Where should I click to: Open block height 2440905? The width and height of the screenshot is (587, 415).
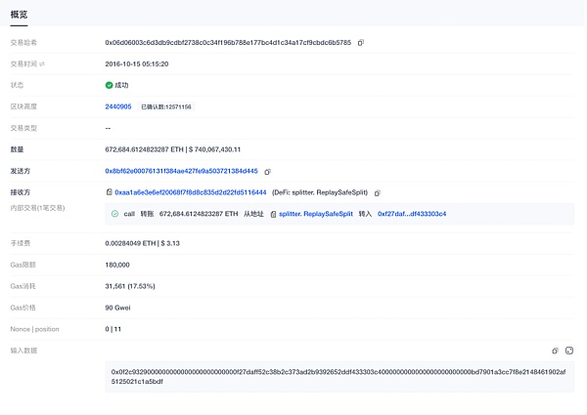point(118,106)
